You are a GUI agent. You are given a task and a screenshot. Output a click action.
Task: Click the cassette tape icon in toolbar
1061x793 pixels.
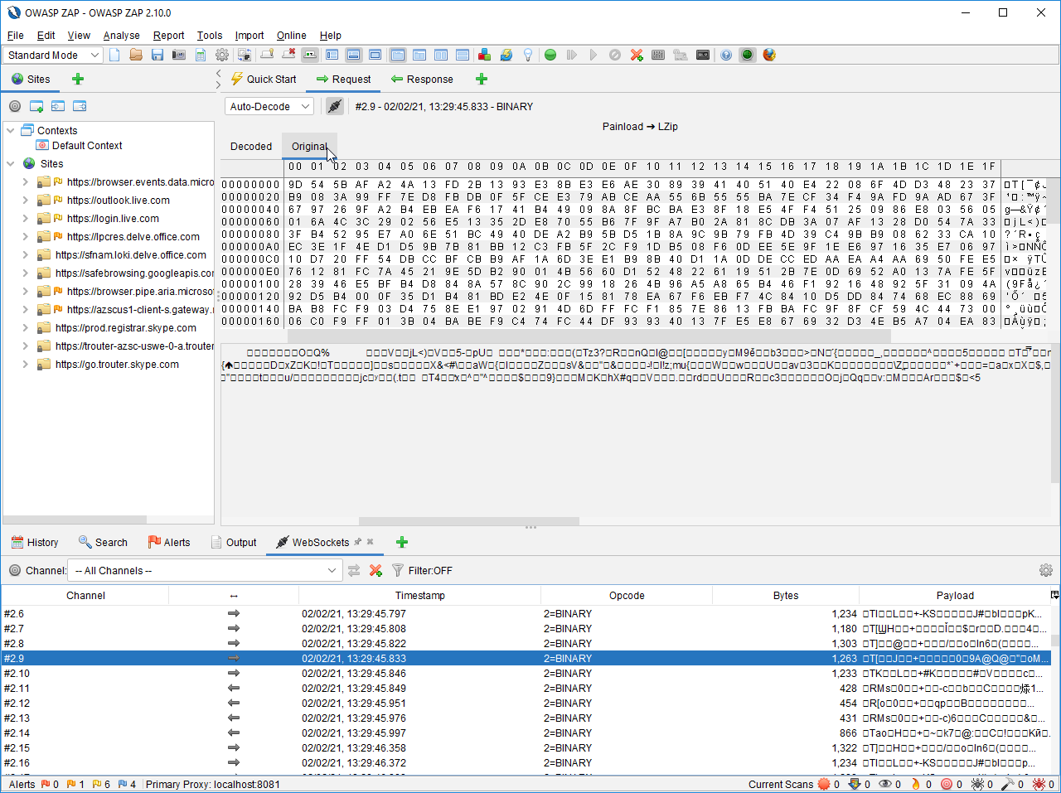point(703,55)
